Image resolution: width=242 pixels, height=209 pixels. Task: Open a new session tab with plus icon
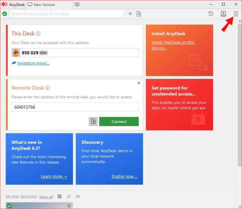[x=77, y=4]
